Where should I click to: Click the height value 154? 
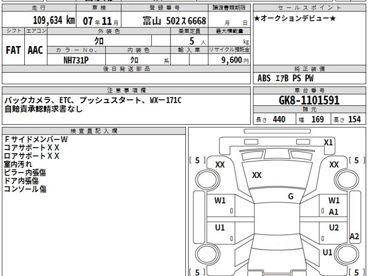355,119
